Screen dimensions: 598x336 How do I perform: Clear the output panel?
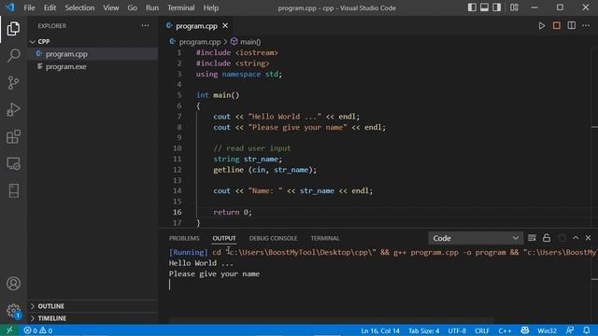[x=532, y=238]
